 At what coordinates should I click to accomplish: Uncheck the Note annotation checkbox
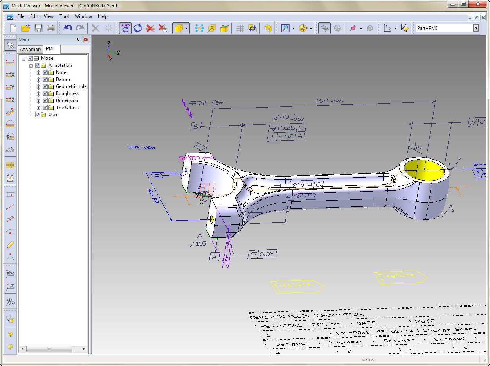point(45,72)
